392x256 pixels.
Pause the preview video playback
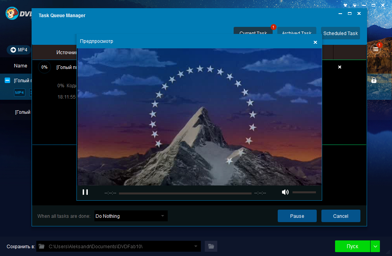pyautogui.click(x=85, y=192)
